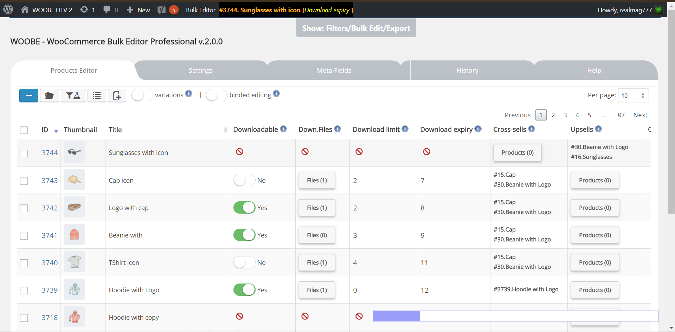This screenshot has width=675, height=332.
Task: Click the list view toolbar icon
Action: point(97,96)
